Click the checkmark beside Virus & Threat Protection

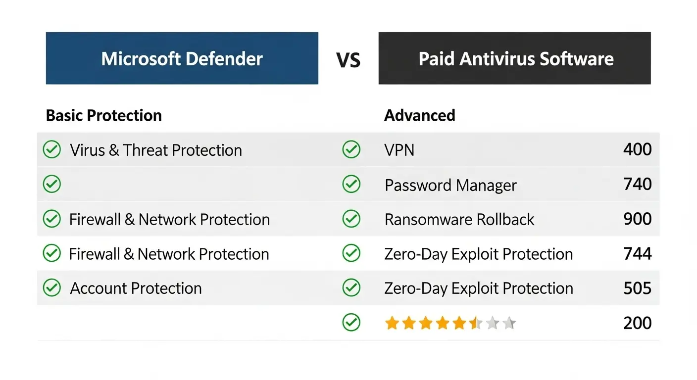coord(52,149)
